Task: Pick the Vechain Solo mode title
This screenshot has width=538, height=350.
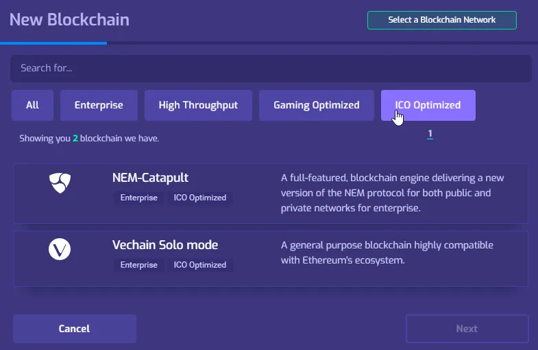Action: click(x=165, y=245)
